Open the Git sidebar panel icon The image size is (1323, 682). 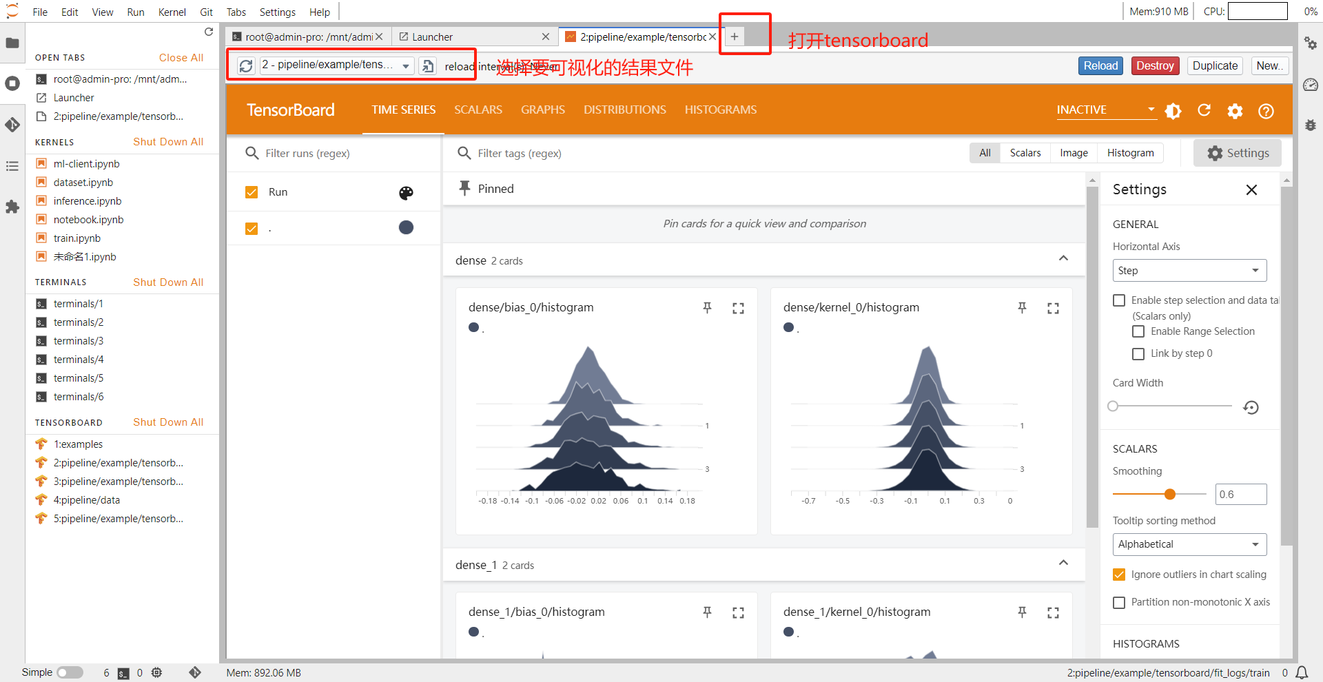pos(12,125)
